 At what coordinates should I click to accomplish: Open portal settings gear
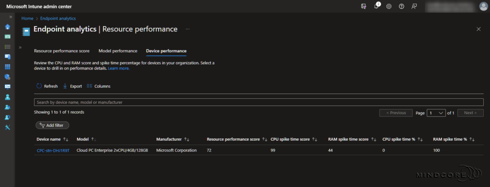[x=389, y=6]
